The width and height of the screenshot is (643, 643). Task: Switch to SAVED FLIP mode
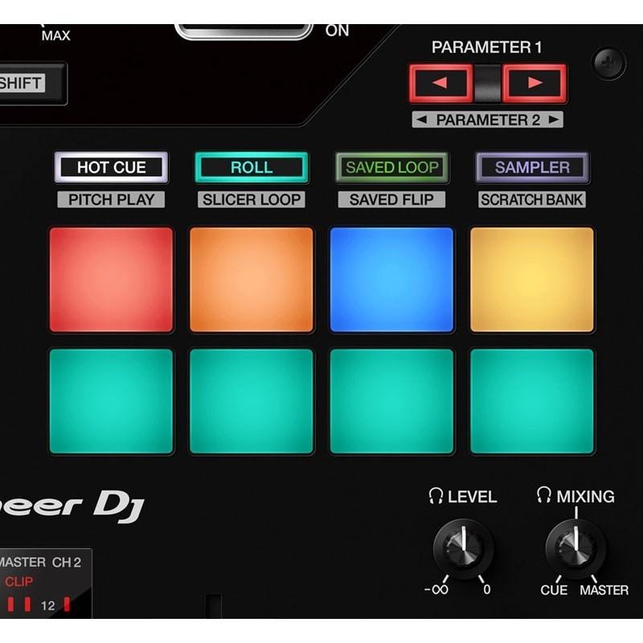391,199
